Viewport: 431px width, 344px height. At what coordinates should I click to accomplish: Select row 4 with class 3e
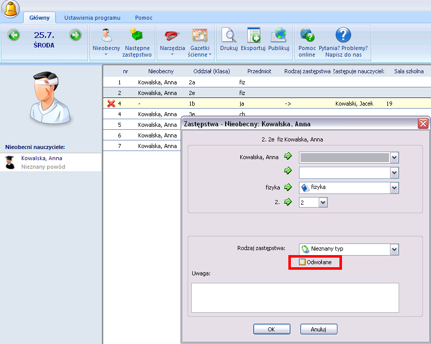click(x=142, y=114)
